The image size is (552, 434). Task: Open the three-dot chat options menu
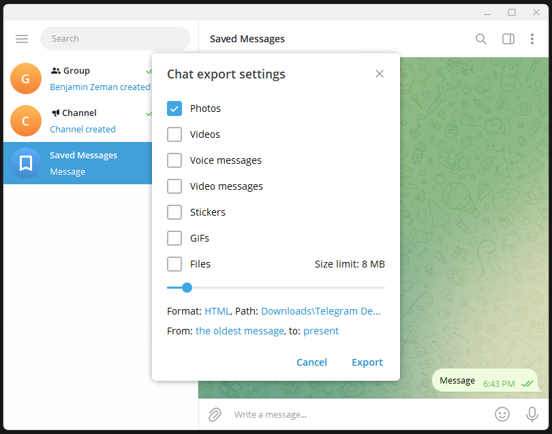[532, 39]
